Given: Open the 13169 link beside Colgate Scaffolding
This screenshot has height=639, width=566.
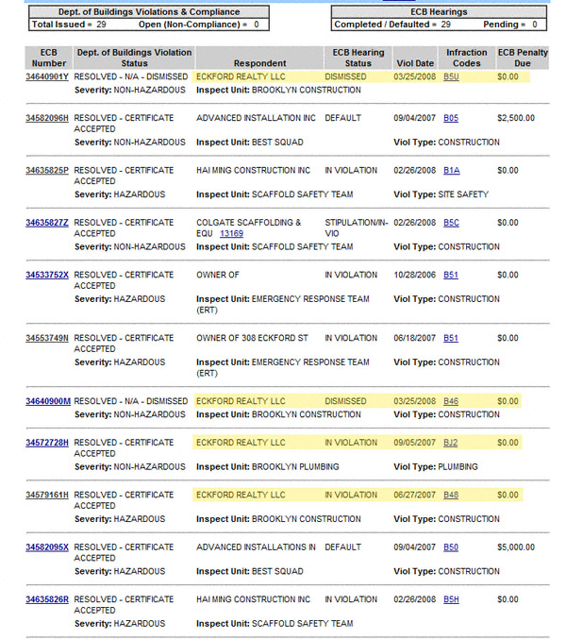Looking at the screenshot, I should click(x=231, y=234).
